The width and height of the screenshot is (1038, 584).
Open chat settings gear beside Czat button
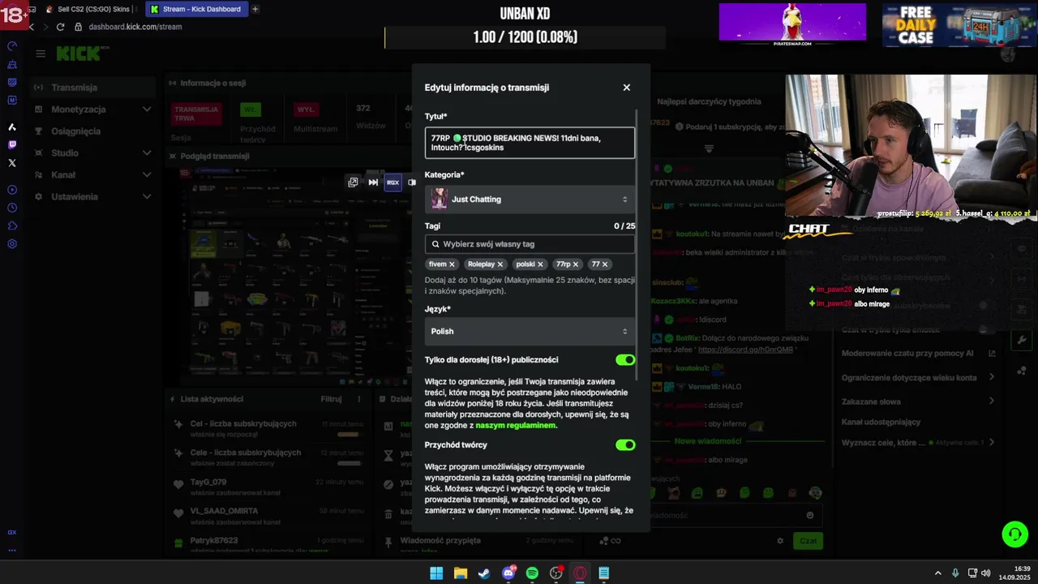780,541
